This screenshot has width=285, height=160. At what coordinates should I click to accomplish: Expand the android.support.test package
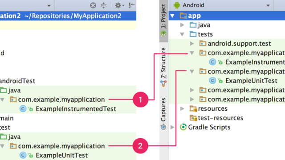point(192,44)
